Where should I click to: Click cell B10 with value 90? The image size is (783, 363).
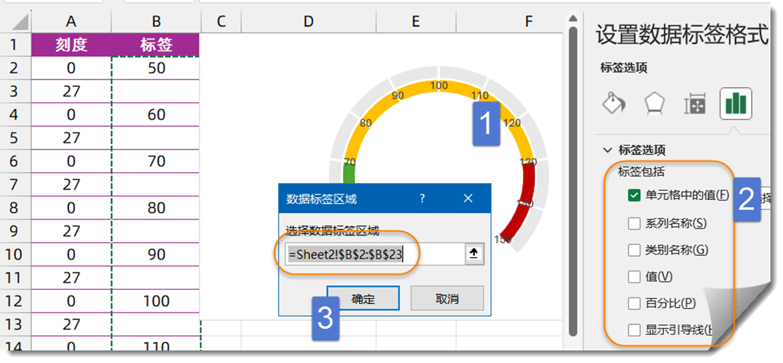156,254
